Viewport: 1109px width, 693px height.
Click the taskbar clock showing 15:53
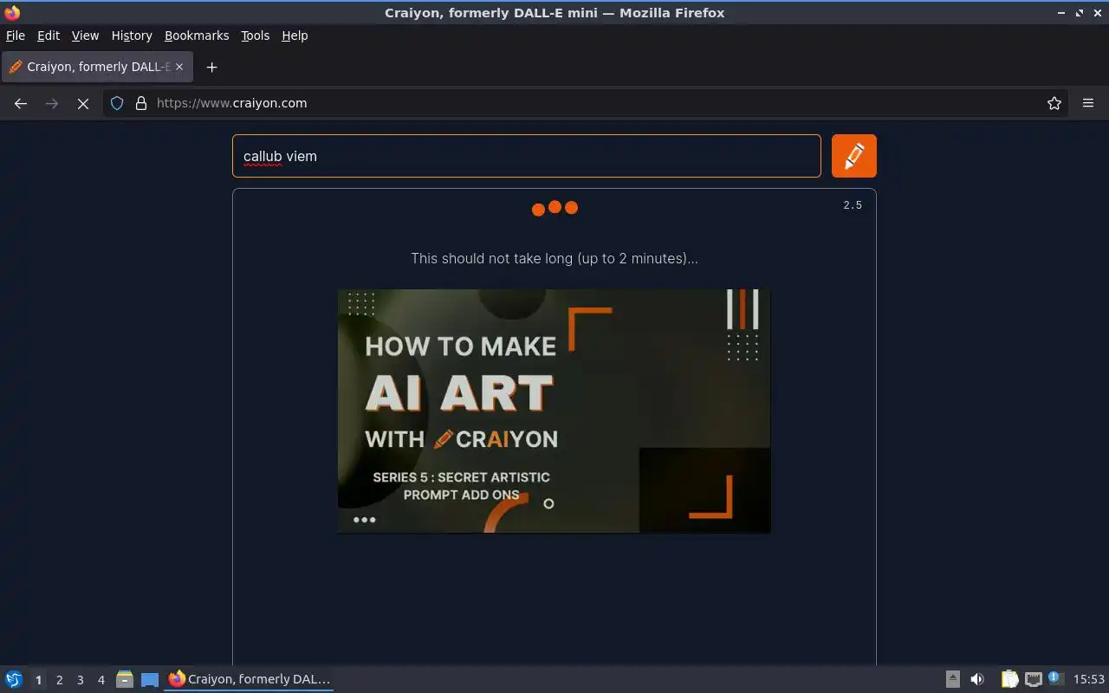[x=1089, y=679]
